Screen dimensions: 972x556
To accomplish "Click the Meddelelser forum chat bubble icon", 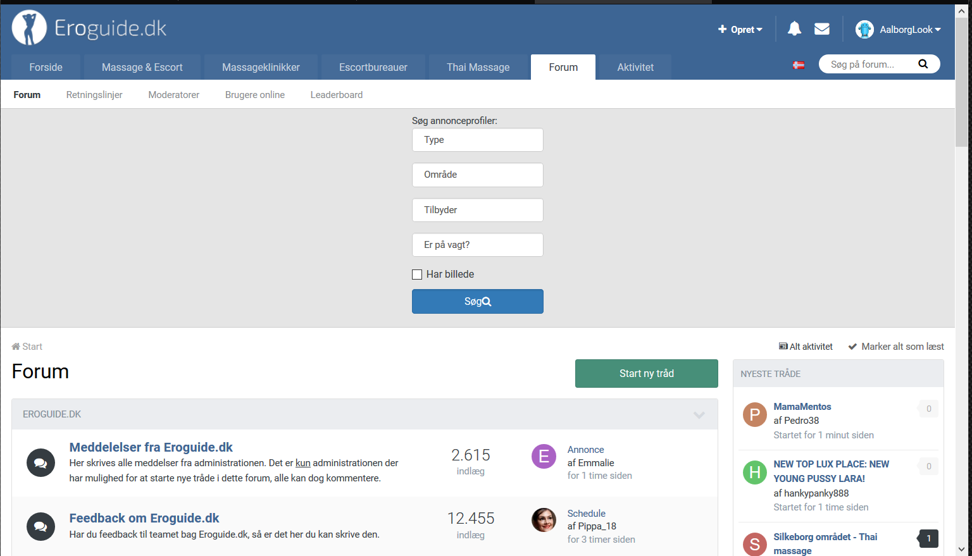I will [40, 463].
